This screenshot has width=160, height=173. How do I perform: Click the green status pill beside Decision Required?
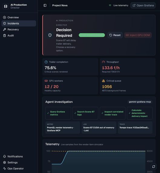pos(92,35)
